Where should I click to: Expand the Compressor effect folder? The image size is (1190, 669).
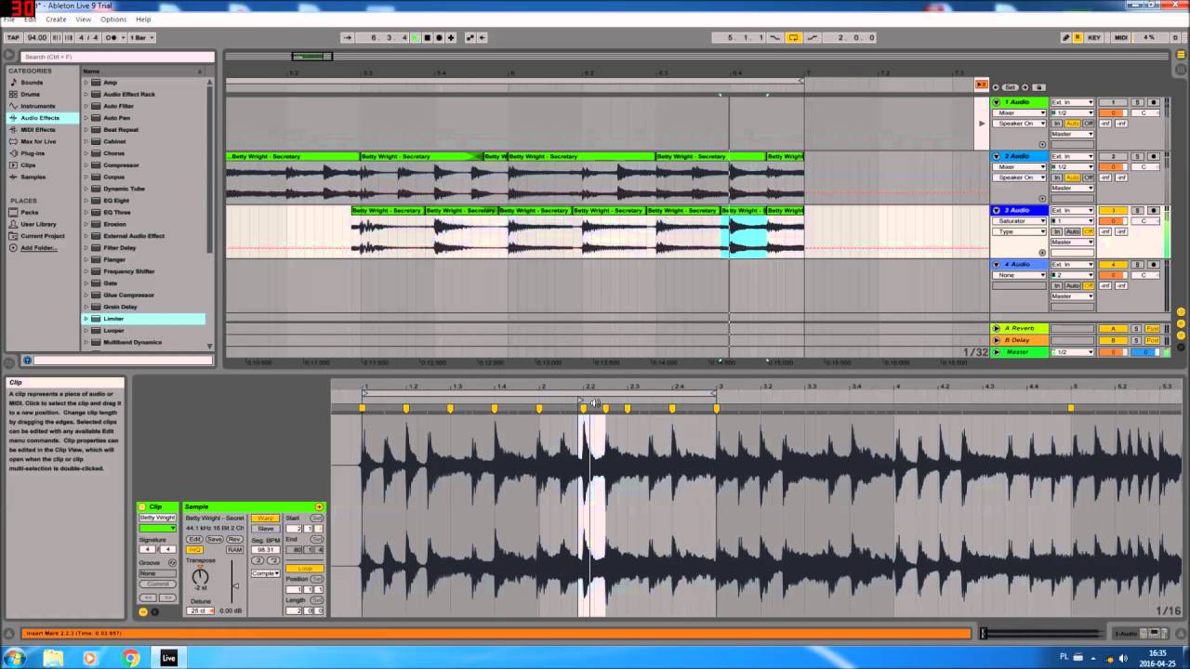pos(86,165)
